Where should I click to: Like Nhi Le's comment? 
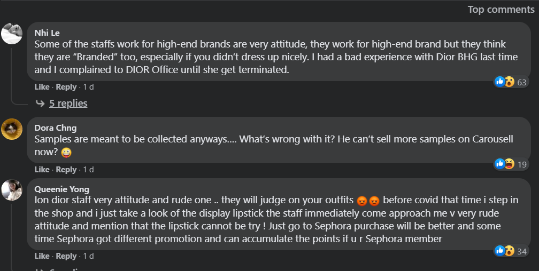click(x=42, y=87)
